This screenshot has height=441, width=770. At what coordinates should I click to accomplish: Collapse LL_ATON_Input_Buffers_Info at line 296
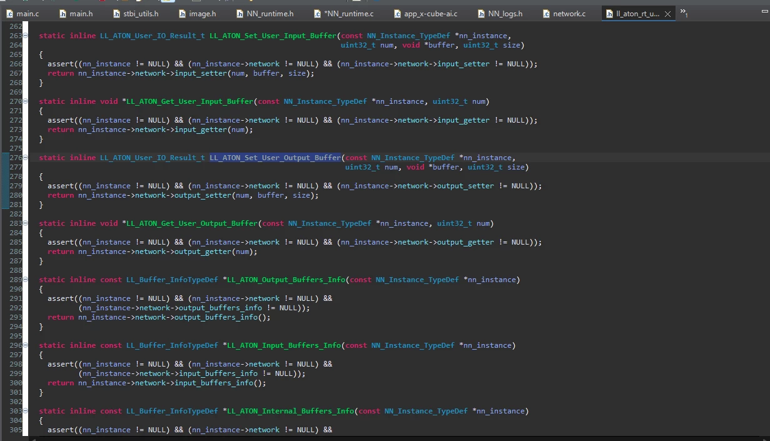click(26, 345)
